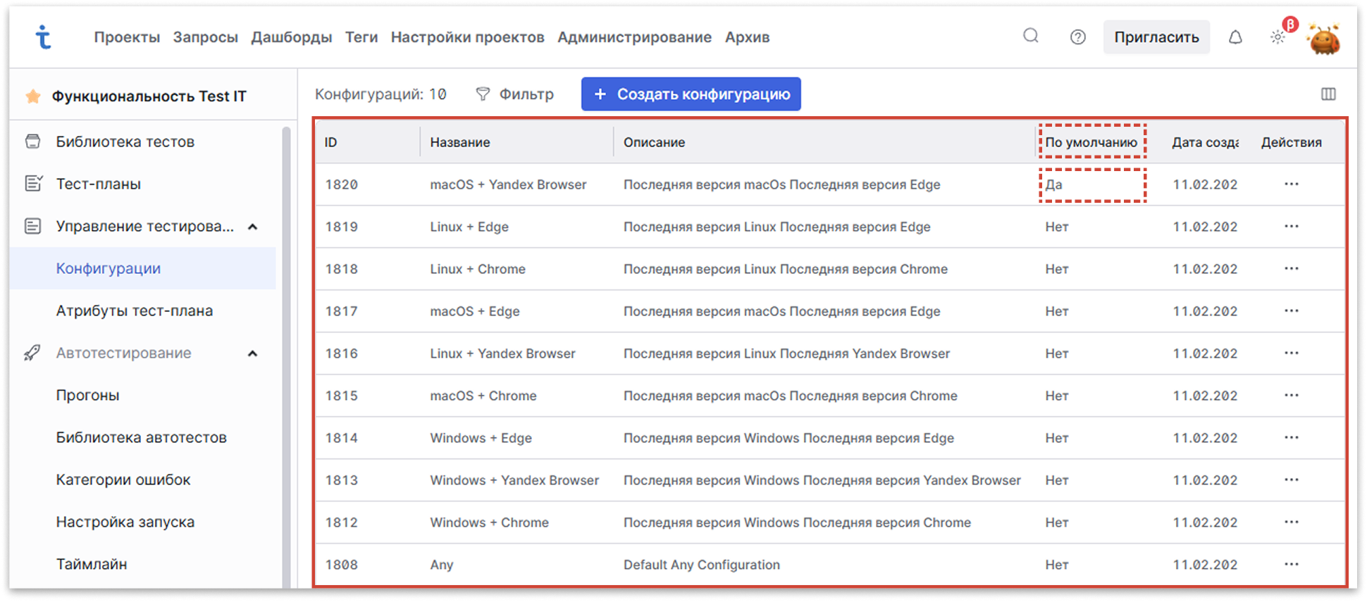Click the По умолчанию column header
This screenshot has width=1367, height=602.
pyautogui.click(x=1091, y=142)
